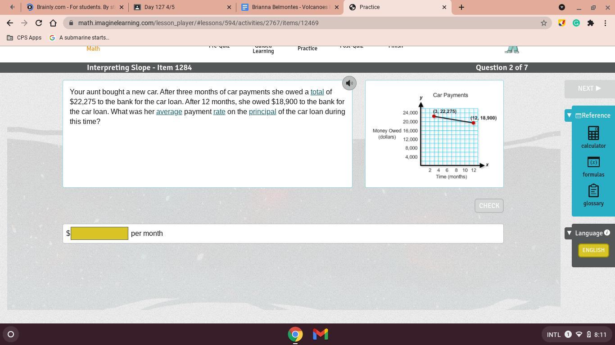
Task: Play the question audio speaker icon
Action: coord(349,83)
